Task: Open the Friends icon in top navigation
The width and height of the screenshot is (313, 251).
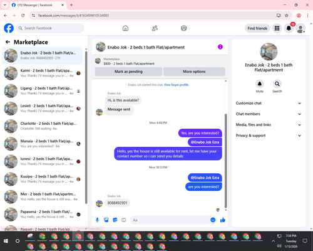Action: tap(155, 28)
